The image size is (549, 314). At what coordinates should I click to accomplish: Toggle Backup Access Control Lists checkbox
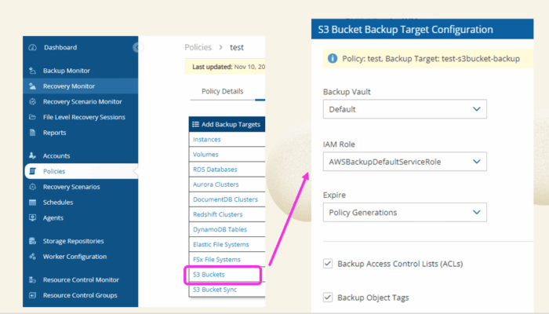pyautogui.click(x=328, y=264)
